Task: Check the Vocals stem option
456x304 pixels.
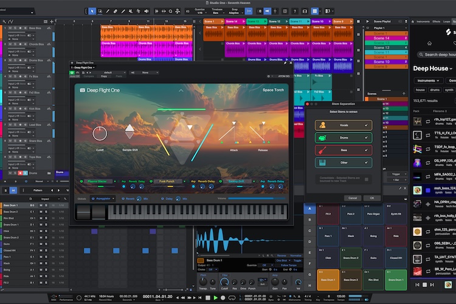Action: point(343,125)
